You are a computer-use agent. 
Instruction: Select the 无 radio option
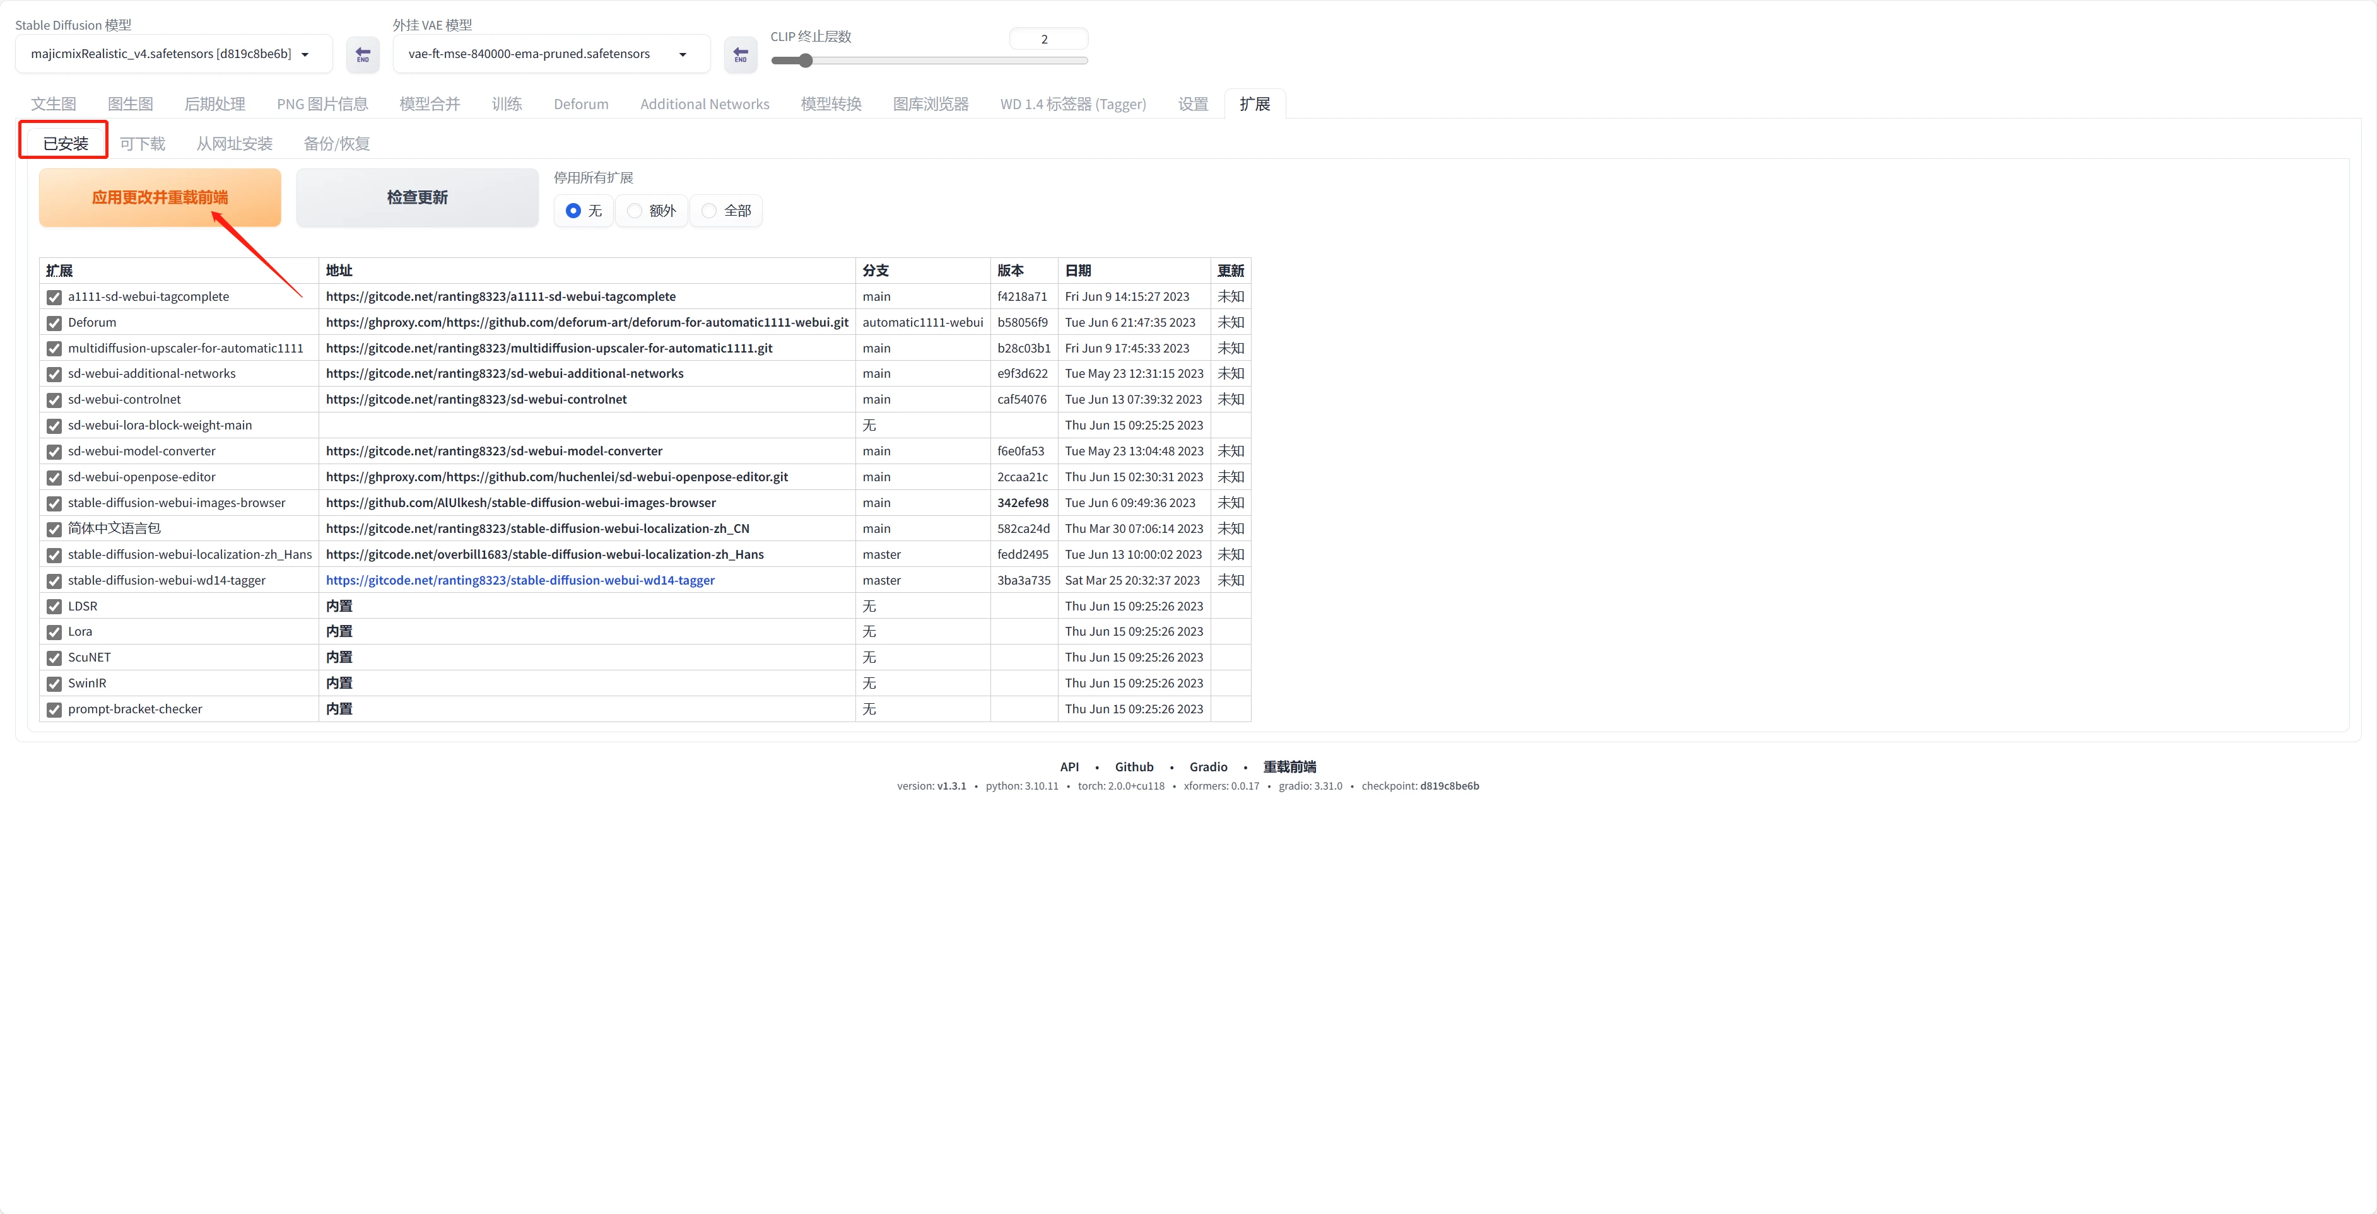pos(583,211)
